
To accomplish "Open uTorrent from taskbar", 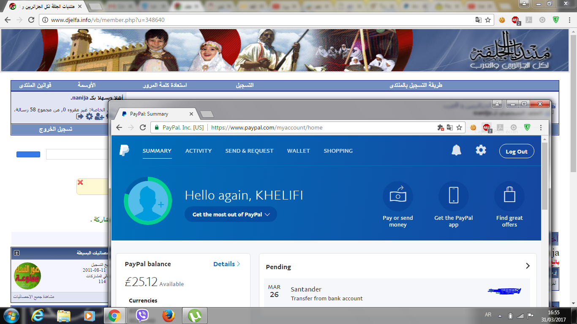I will [194, 316].
